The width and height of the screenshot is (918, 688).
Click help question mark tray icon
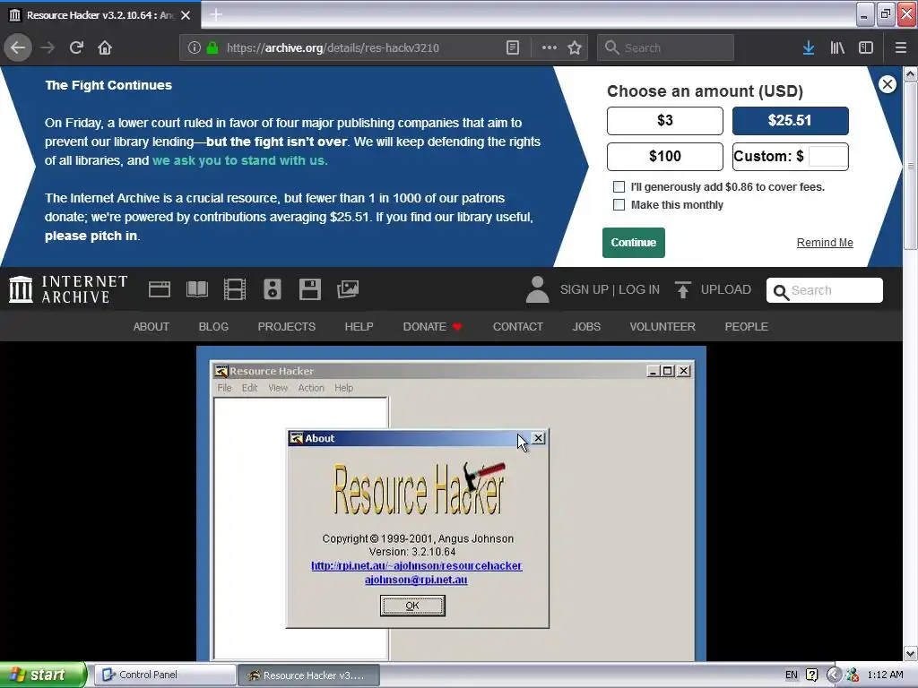811,675
